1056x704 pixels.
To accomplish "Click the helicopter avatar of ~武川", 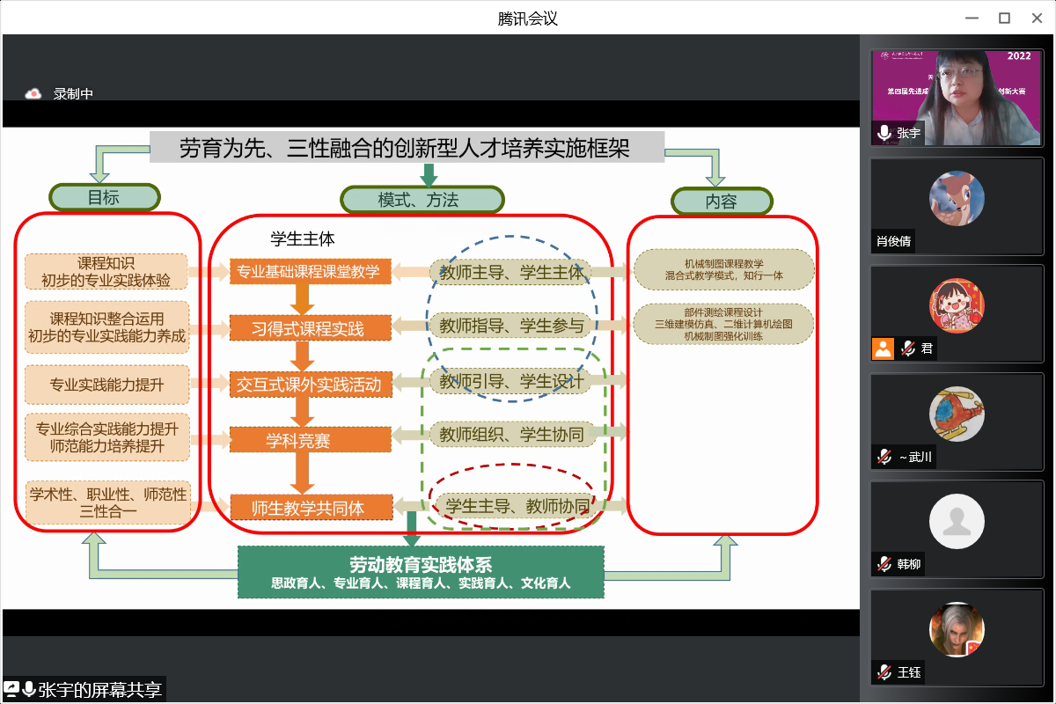I will 957,414.
